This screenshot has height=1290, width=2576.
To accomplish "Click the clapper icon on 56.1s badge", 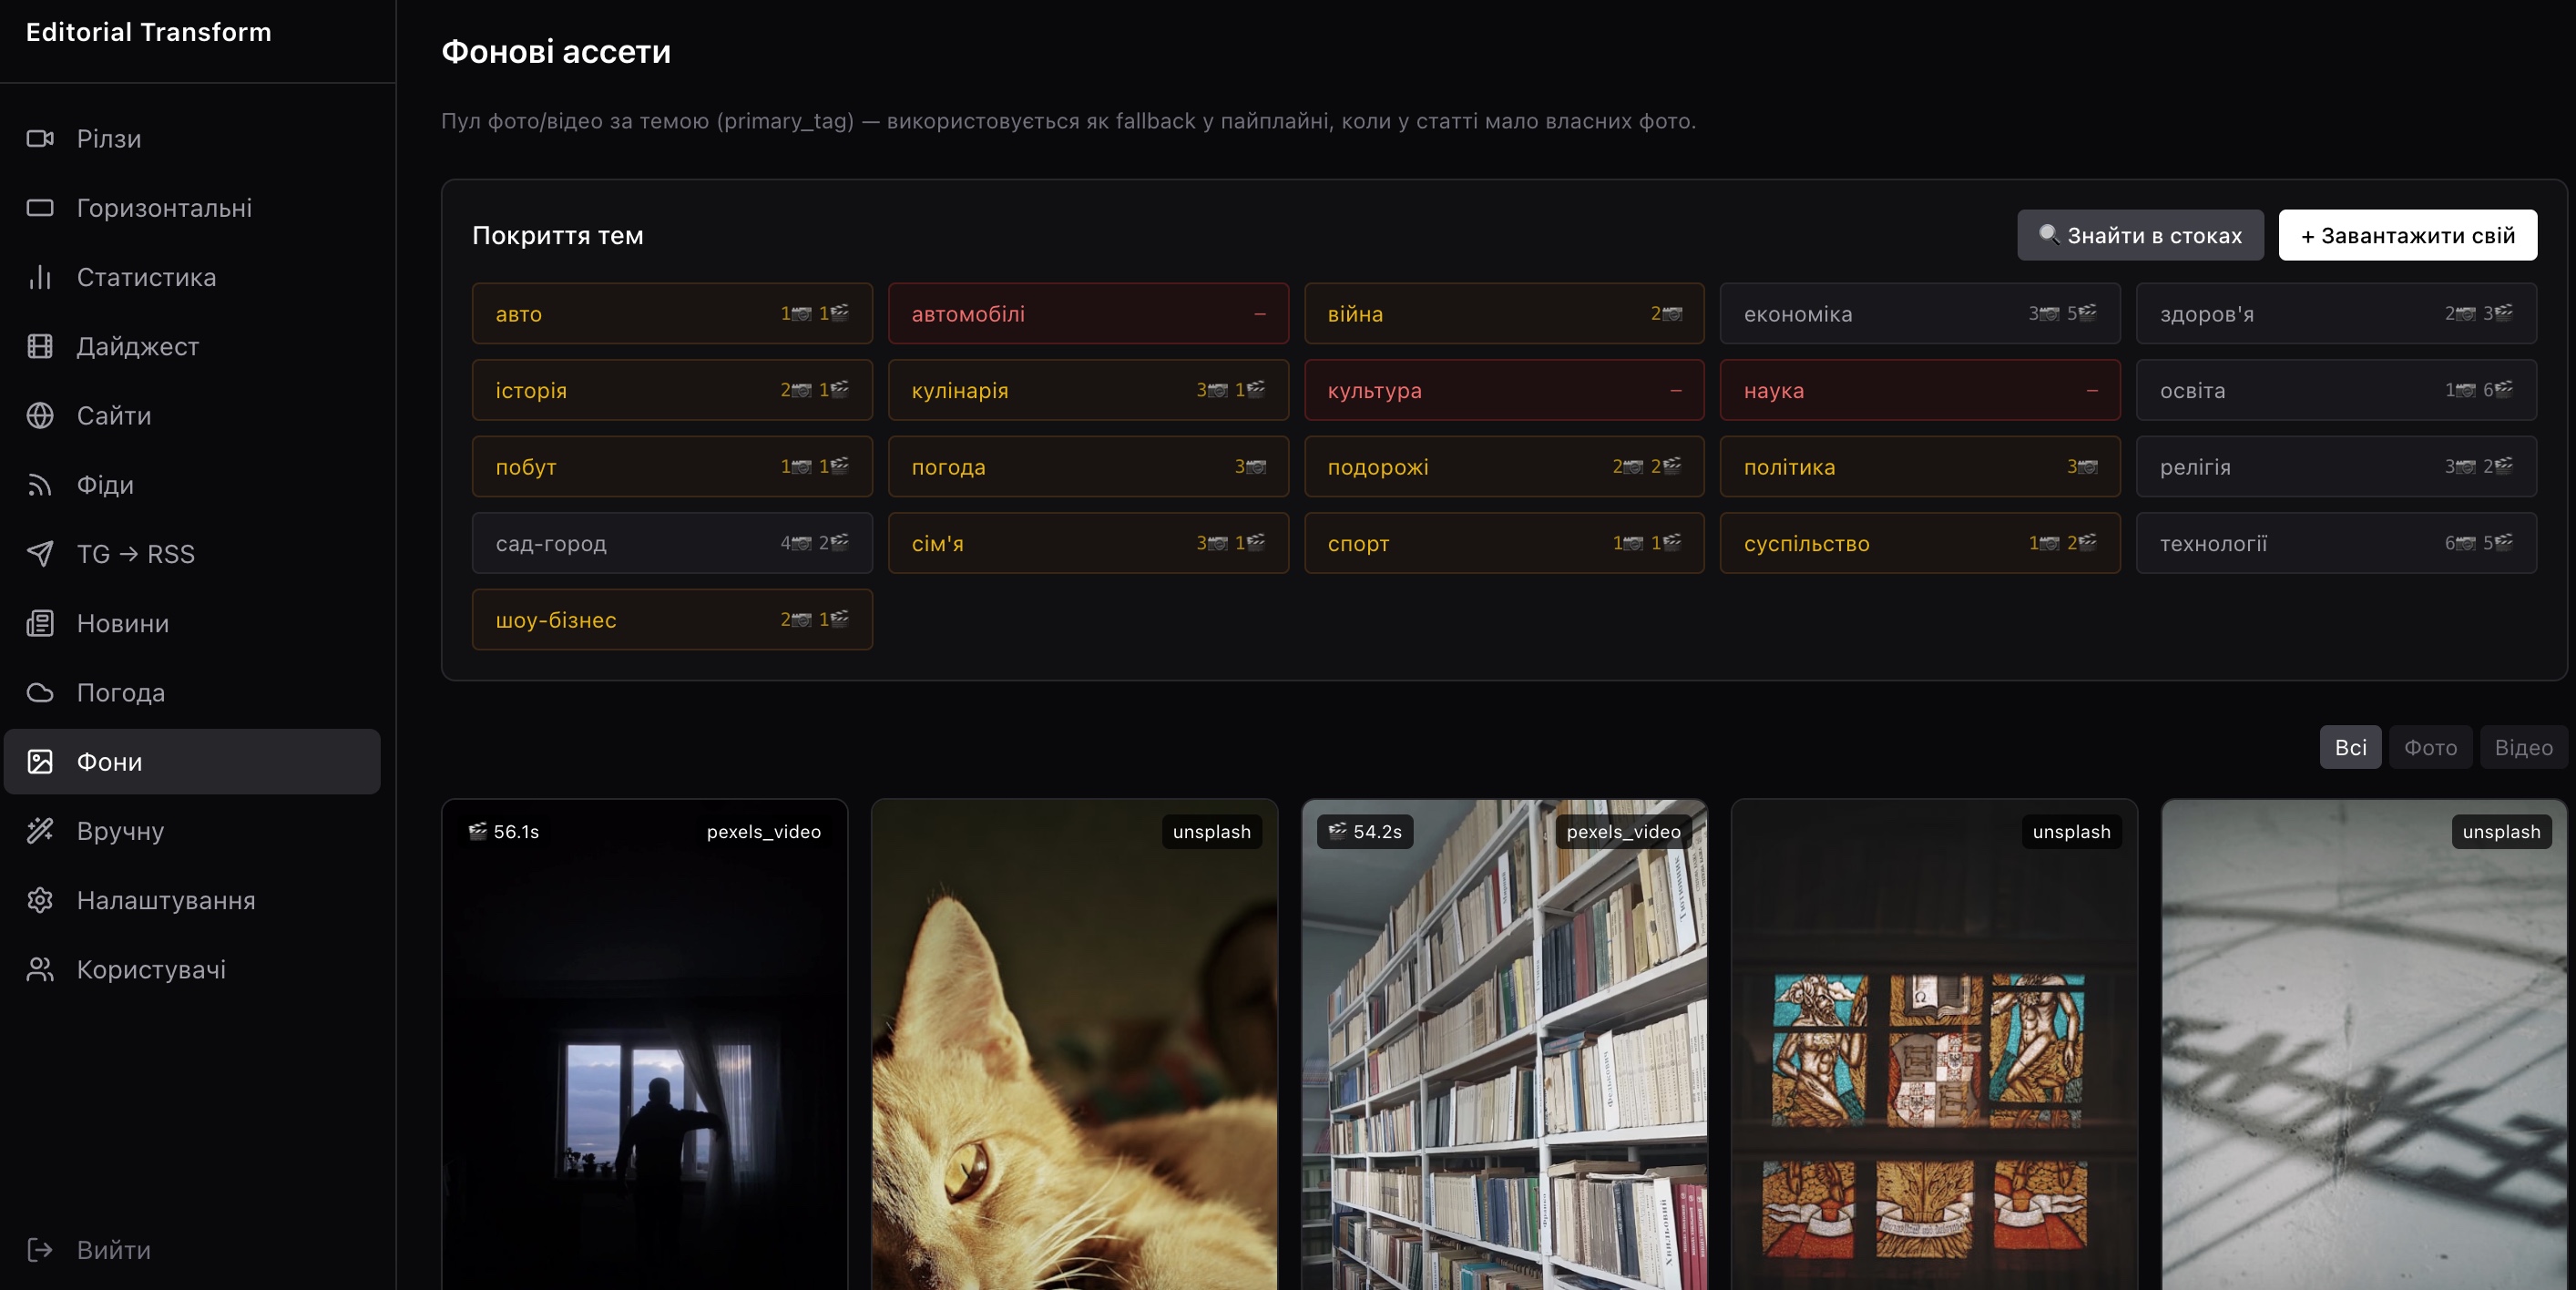I will (478, 831).
